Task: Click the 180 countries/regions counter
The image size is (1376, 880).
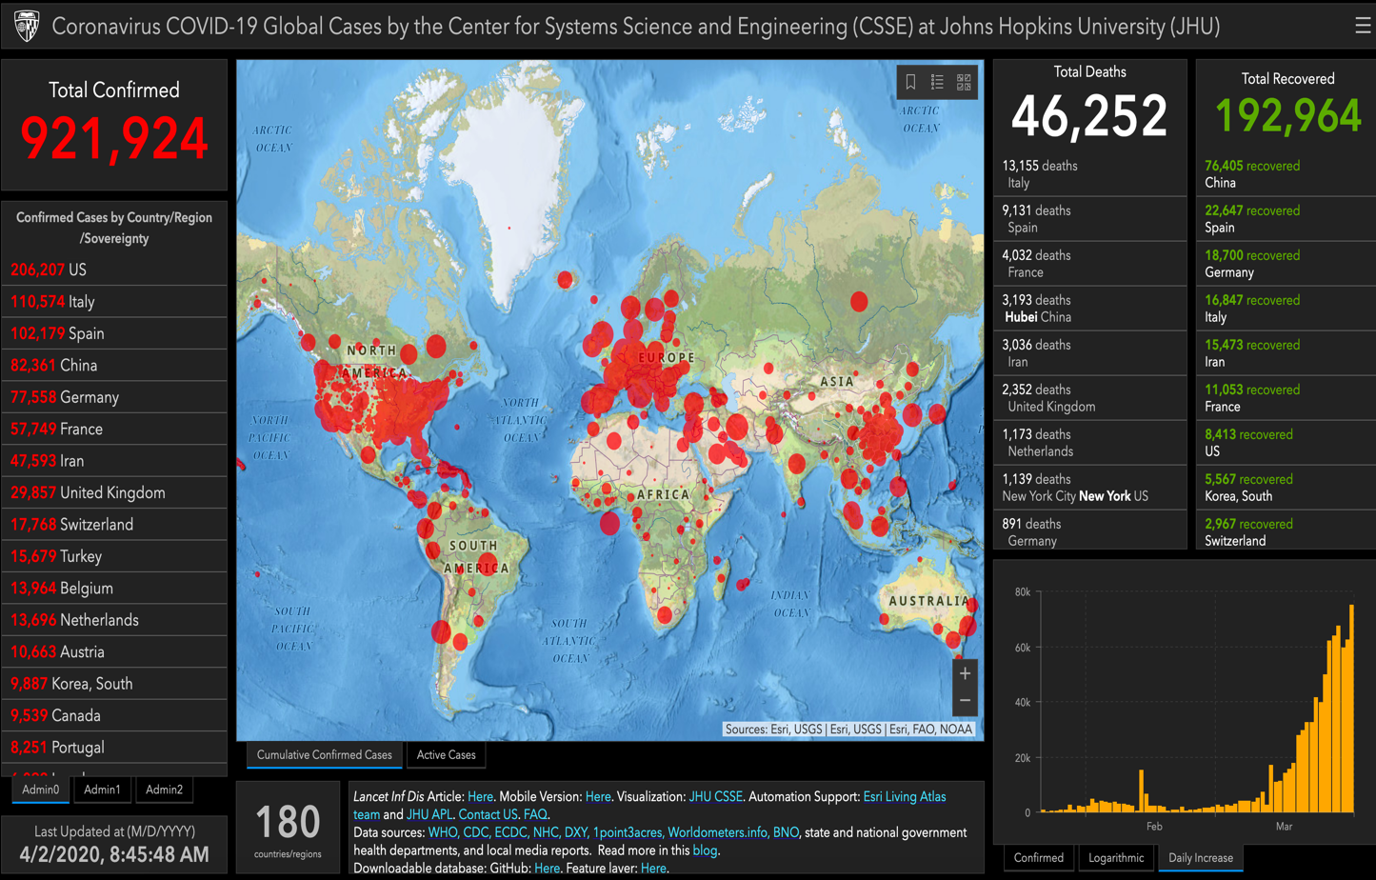Action: click(x=288, y=828)
